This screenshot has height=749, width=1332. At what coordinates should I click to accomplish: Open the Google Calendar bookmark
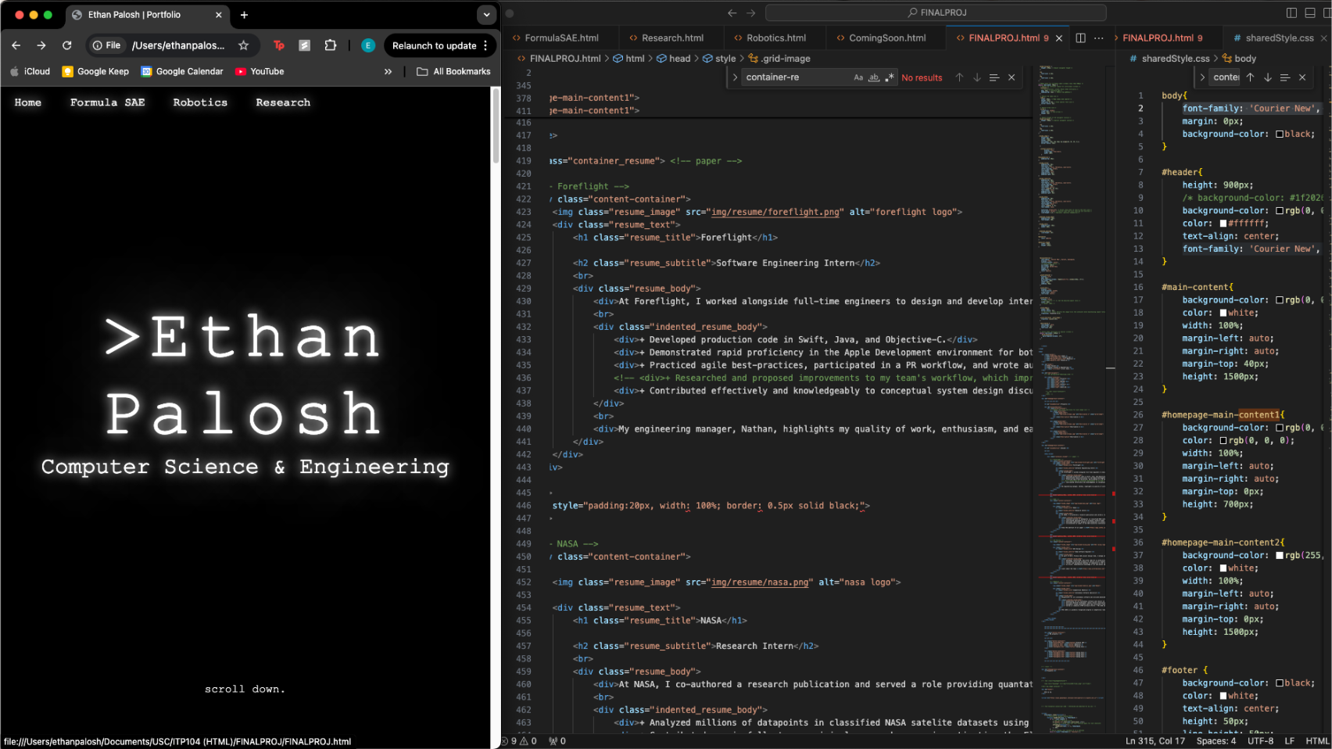click(181, 71)
